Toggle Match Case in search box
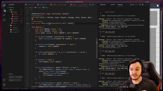The image size is (163, 91). [x=17, y=77]
